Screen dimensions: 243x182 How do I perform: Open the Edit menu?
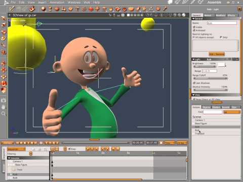(22, 3)
